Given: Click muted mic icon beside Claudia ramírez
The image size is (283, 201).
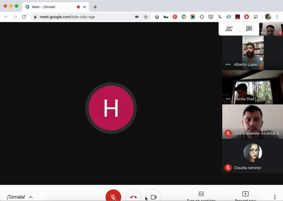Looking at the screenshot, I should [228, 168].
